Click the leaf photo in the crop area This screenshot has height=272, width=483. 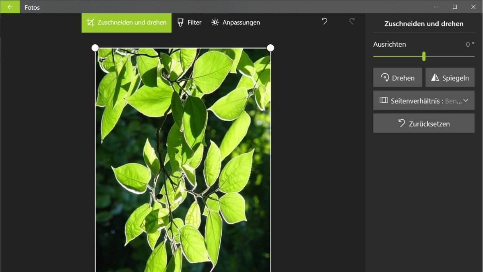(183, 161)
